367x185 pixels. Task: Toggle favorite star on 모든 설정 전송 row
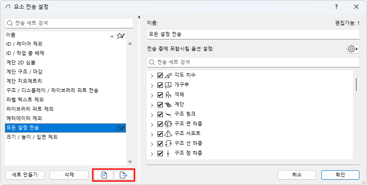(x=120, y=128)
